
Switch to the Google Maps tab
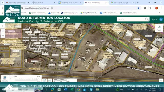click(122, 3)
